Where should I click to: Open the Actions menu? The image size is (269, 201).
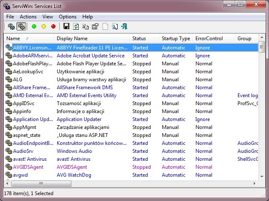(x=28, y=17)
